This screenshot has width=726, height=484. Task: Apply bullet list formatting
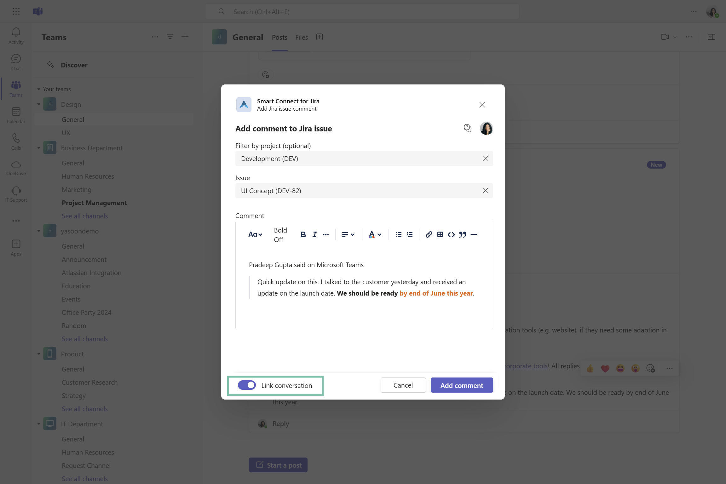point(398,234)
